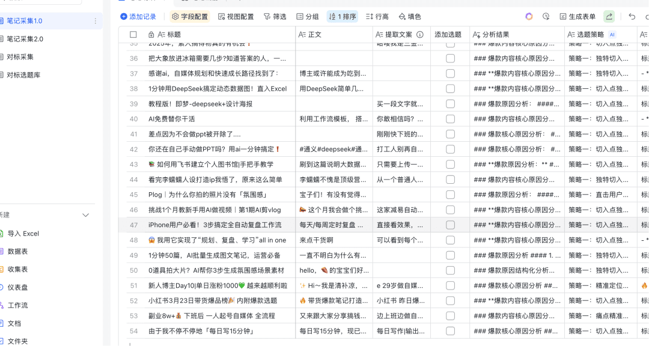Adjust 行高 row height
This screenshot has height=346, width=649.
pos(377,17)
